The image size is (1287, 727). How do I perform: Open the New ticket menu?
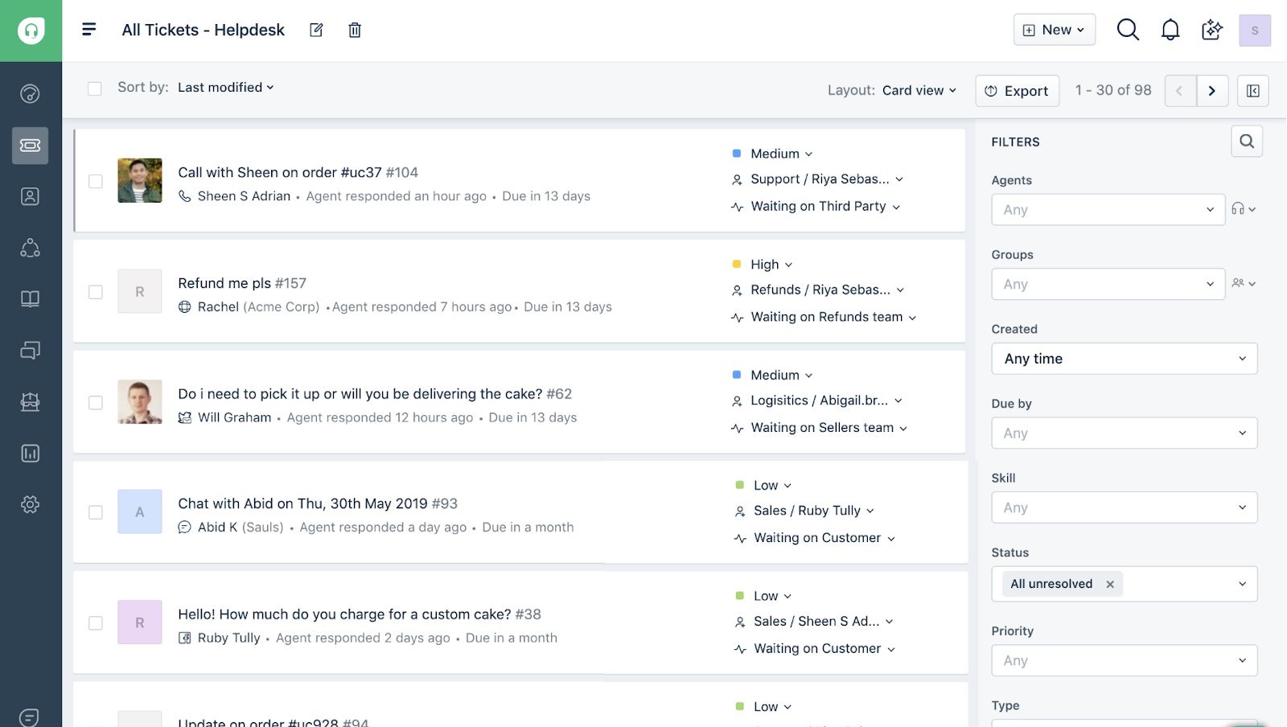(x=1055, y=29)
